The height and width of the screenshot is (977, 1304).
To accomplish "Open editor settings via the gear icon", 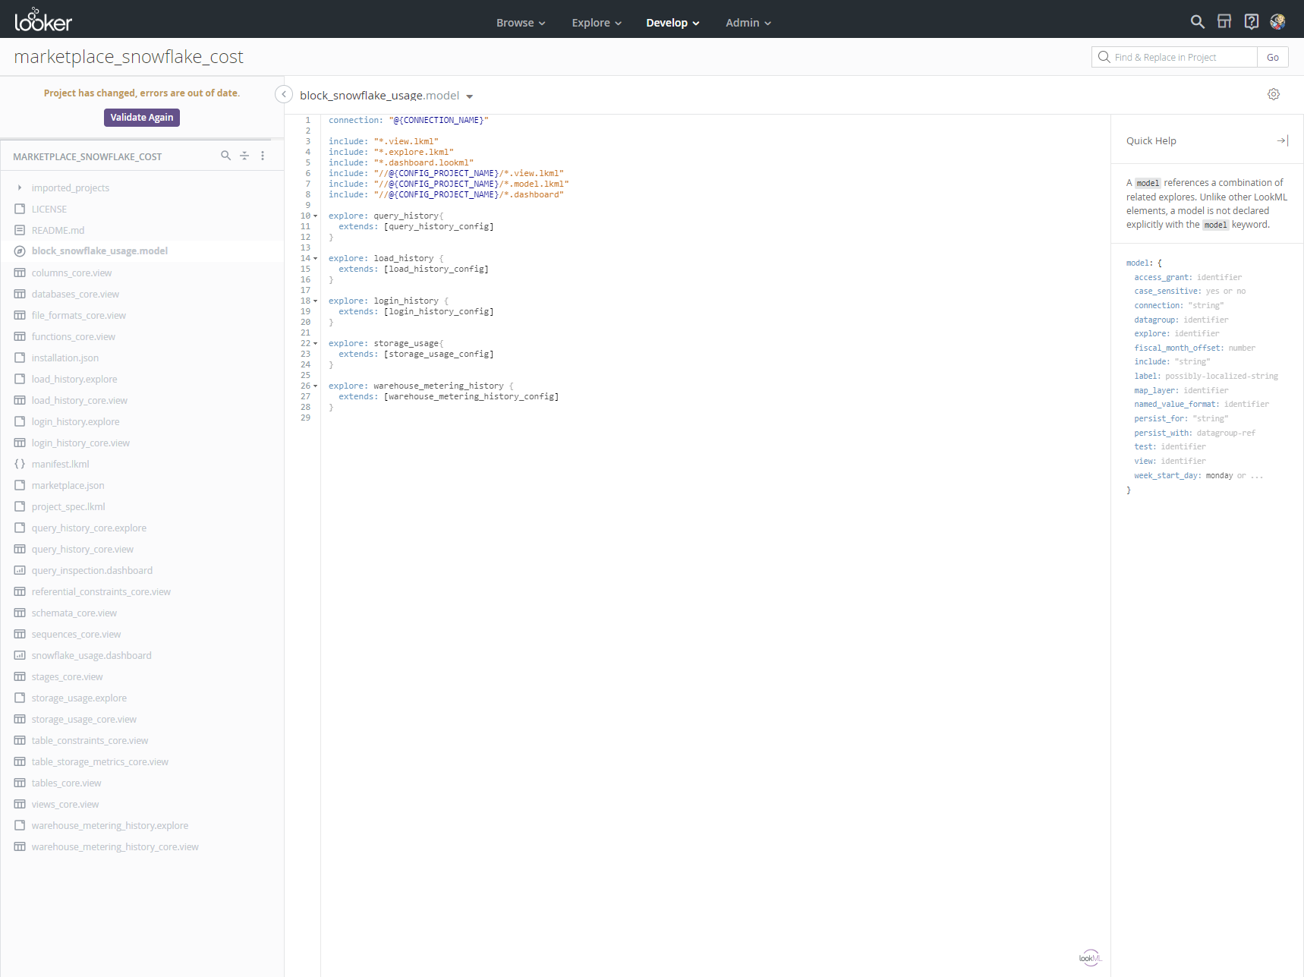I will (x=1274, y=94).
